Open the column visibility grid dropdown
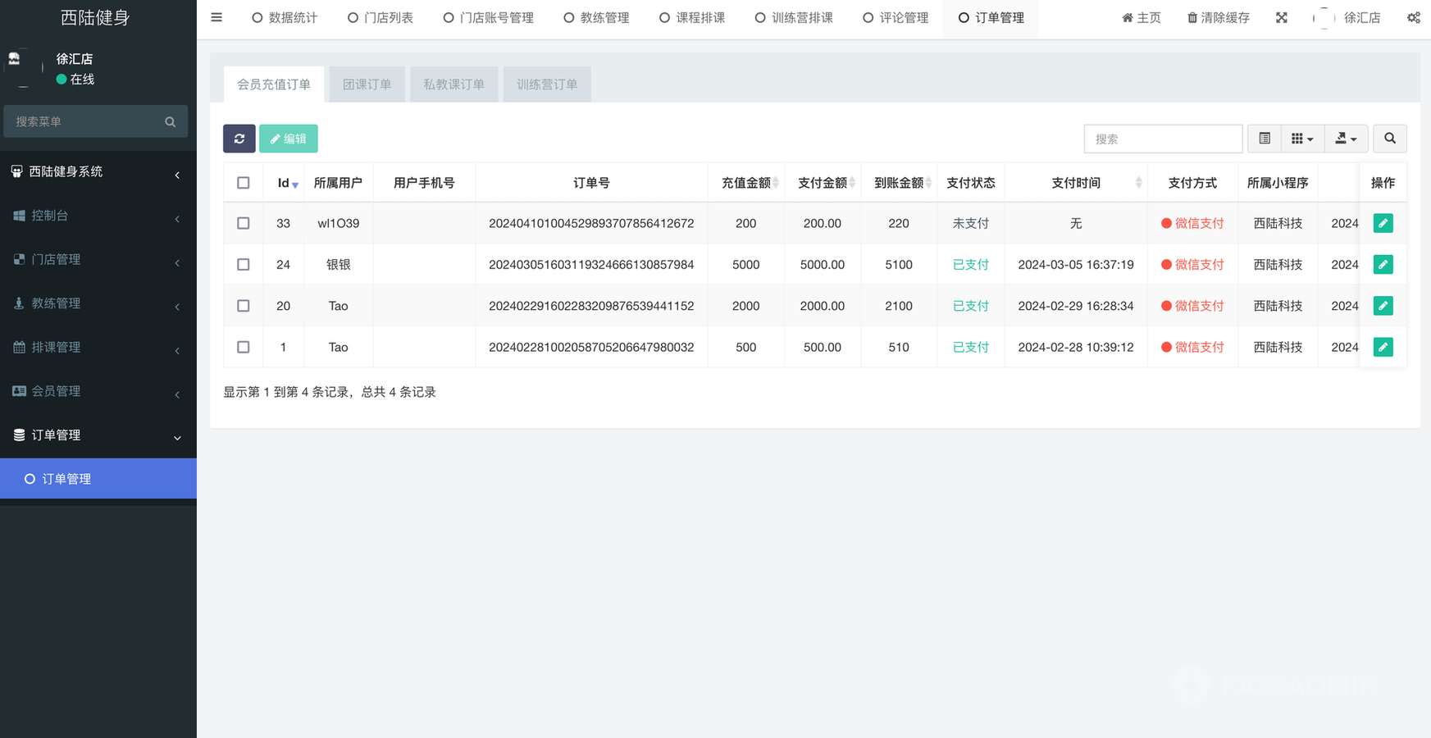 (x=1301, y=139)
